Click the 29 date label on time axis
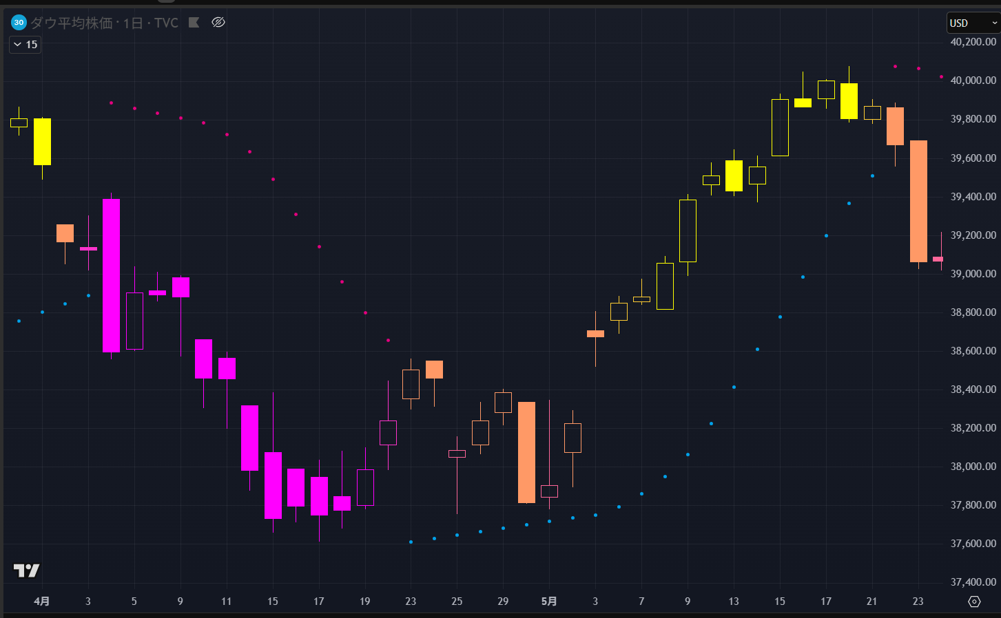The width and height of the screenshot is (1001, 618). (503, 601)
